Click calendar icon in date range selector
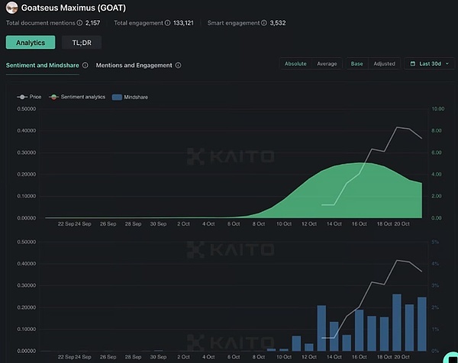This screenshot has width=458, height=363. point(415,64)
